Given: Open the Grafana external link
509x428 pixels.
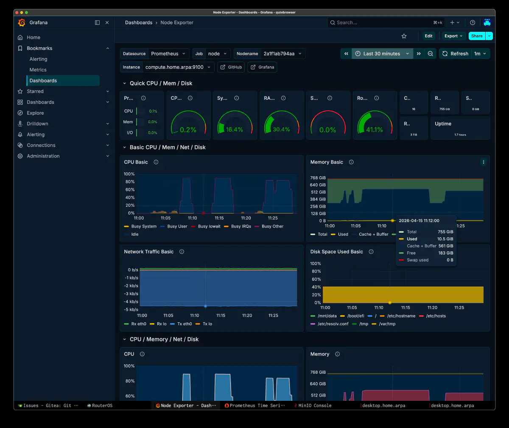Looking at the screenshot, I should [x=262, y=67].
